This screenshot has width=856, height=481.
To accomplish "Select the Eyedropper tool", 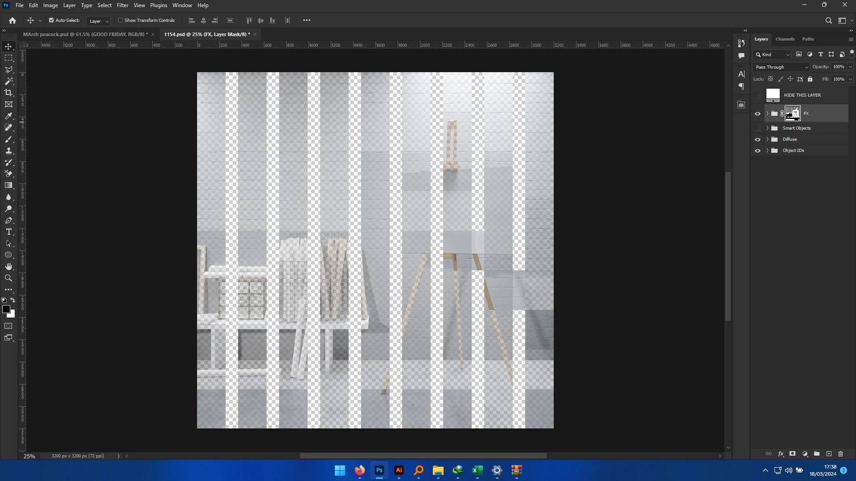I will pyautogui.click(x=8, y=116).
